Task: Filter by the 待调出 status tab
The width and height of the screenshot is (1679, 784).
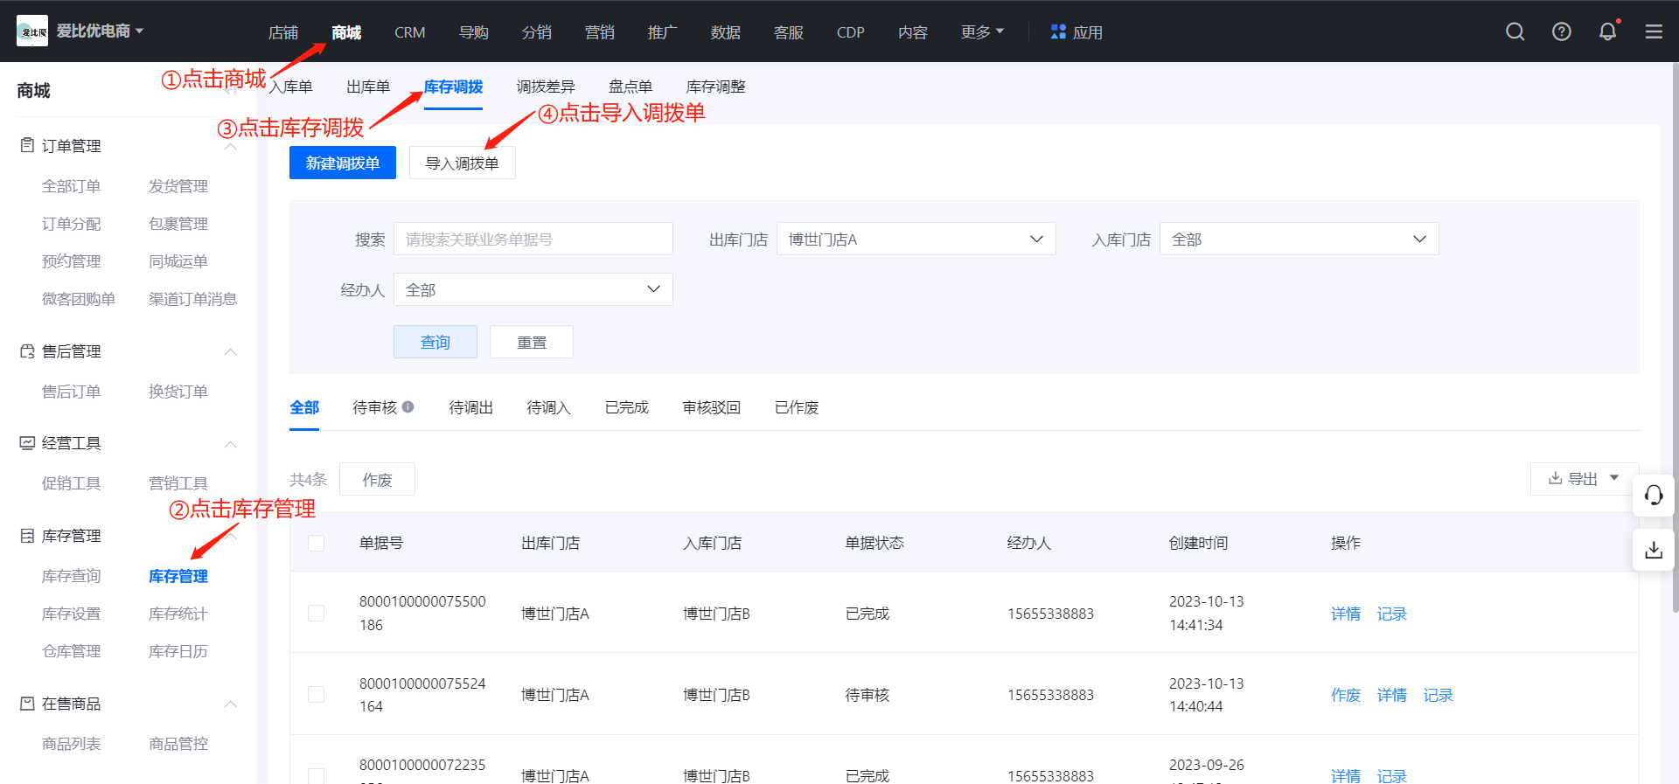Action: click(x=470, y=407)
